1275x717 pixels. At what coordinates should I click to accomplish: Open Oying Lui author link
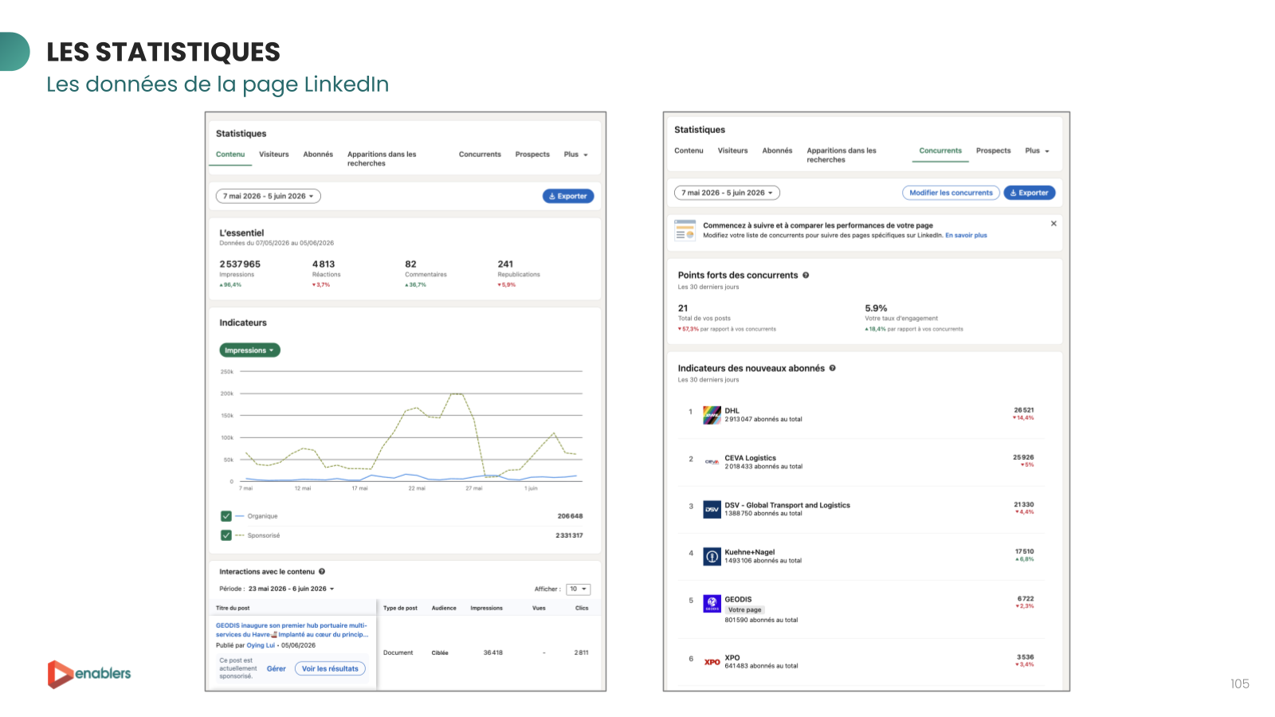click(x=261, y=645)
